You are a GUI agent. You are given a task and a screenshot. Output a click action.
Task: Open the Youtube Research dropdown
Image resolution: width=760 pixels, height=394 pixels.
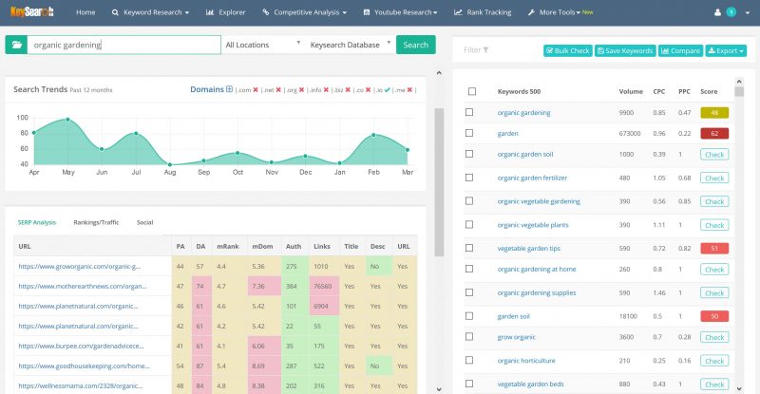[400, 12]
